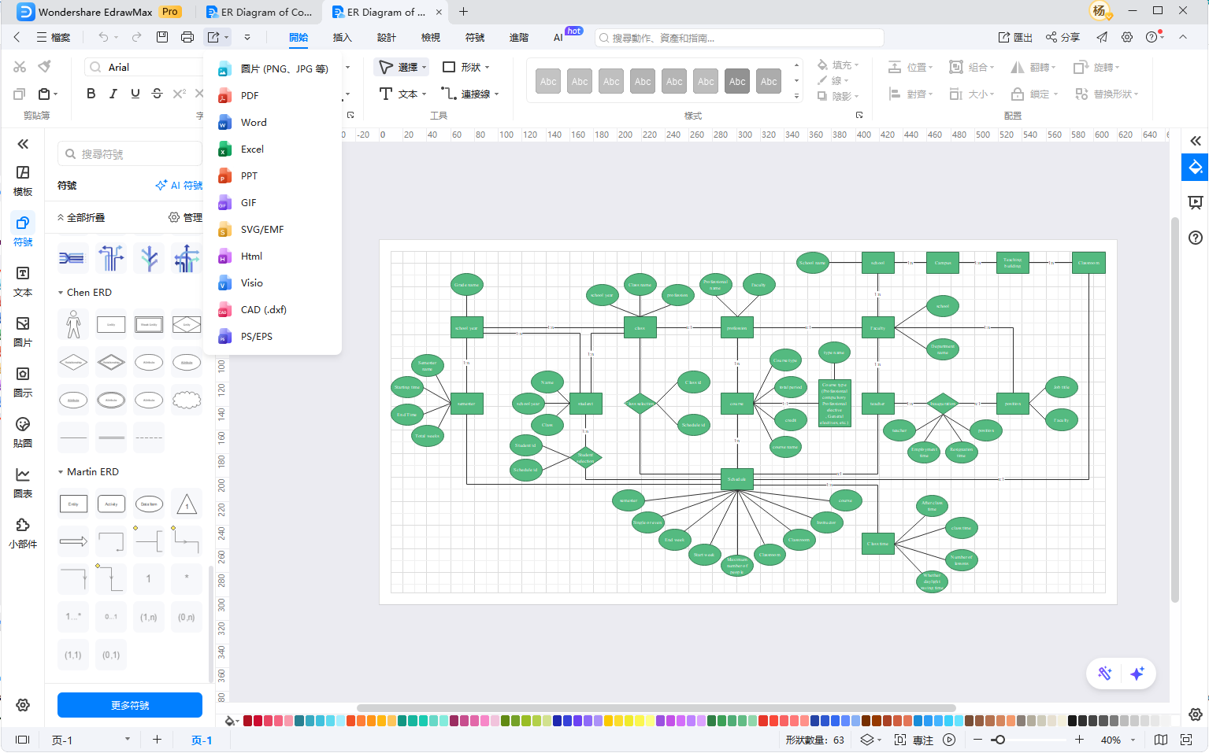
Task: Switch to the Insert ribbon tab
Action: [342, 37]
